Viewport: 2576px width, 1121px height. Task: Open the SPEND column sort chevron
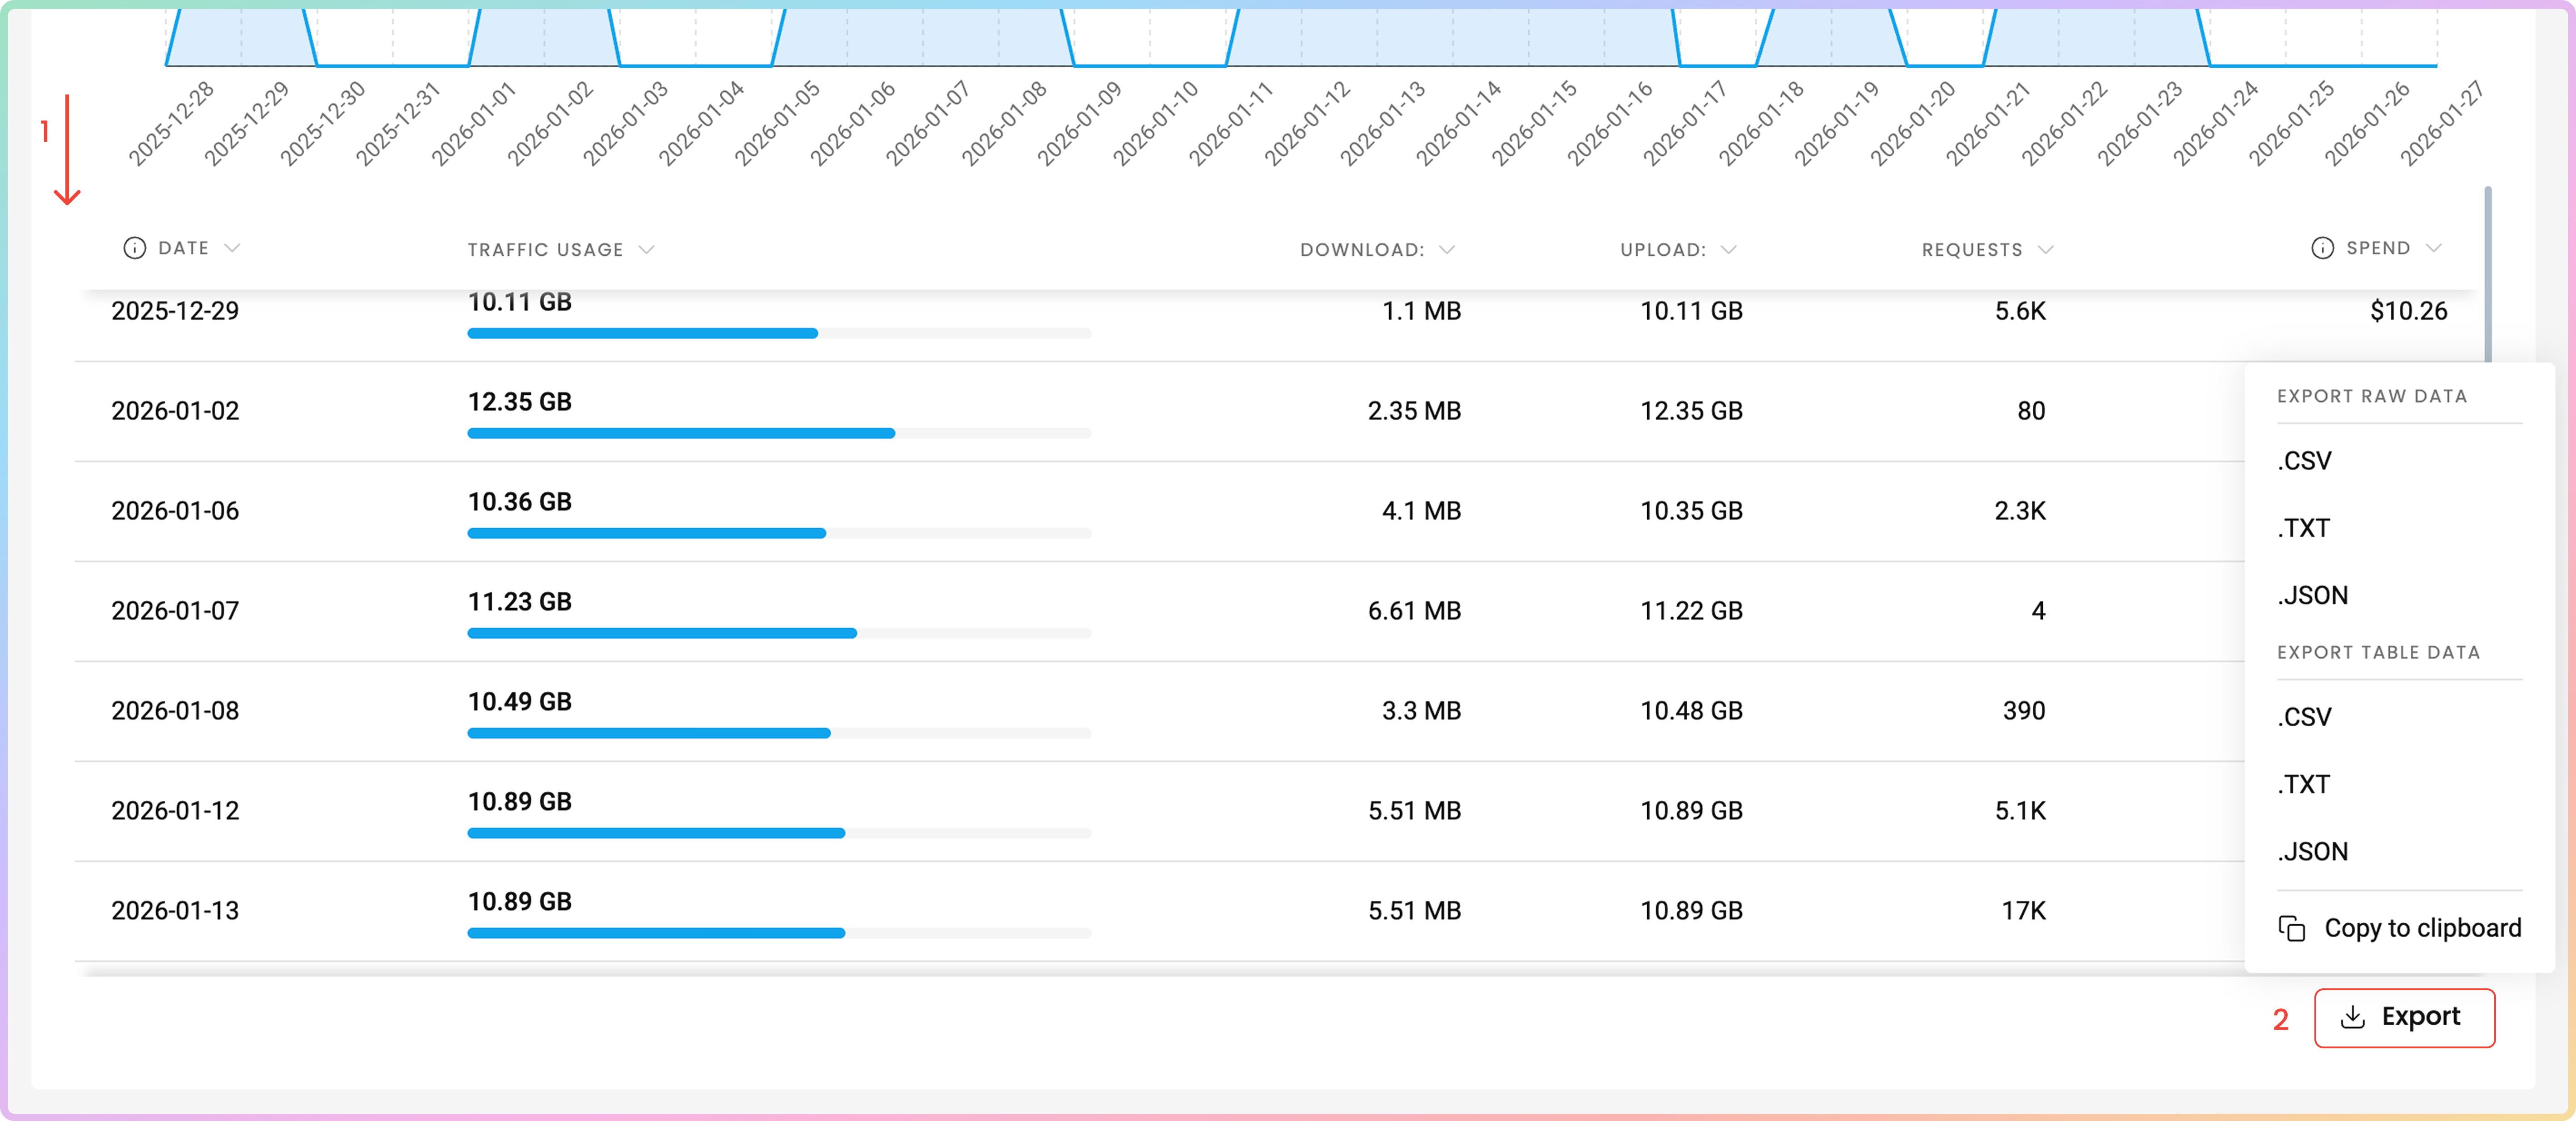[2434, 248]
